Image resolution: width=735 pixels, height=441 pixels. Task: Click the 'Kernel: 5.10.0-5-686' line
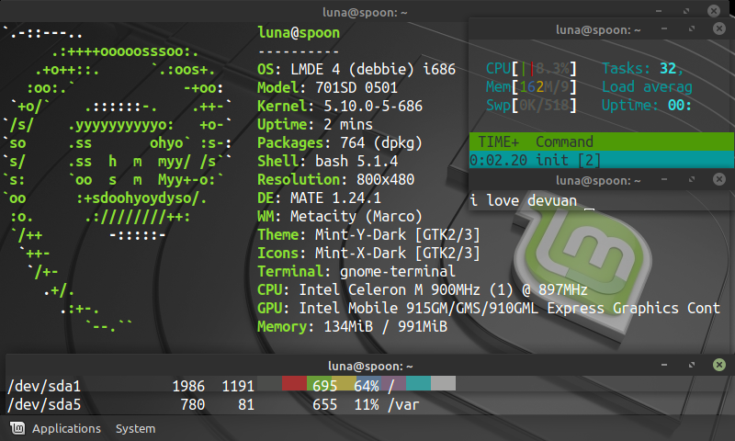click(x=340, y=106)
